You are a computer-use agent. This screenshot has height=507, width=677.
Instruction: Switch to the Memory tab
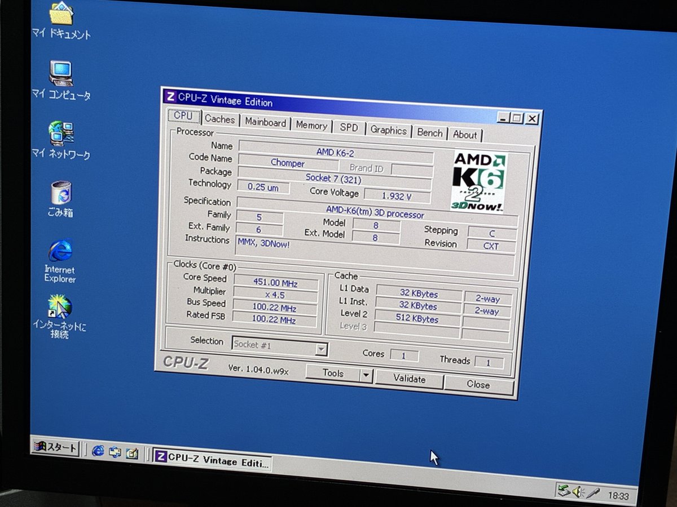(311, 126)
